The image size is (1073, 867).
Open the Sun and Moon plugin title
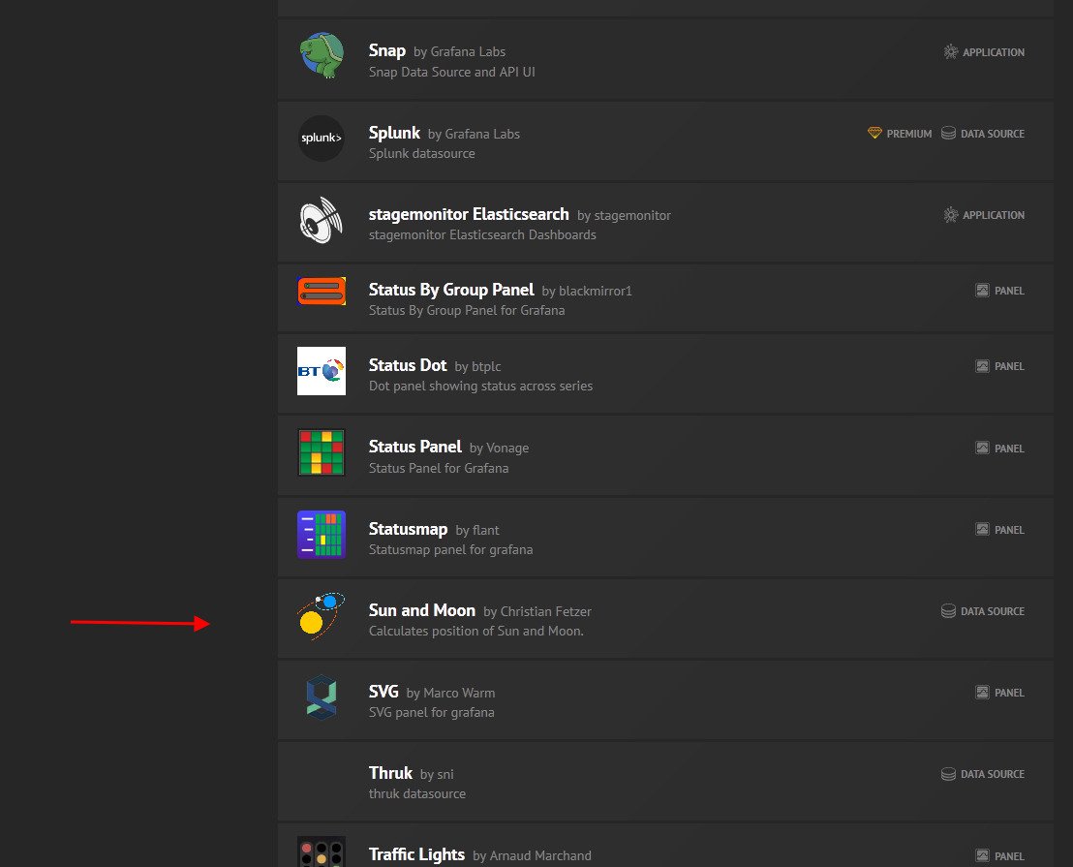(421, 610)
